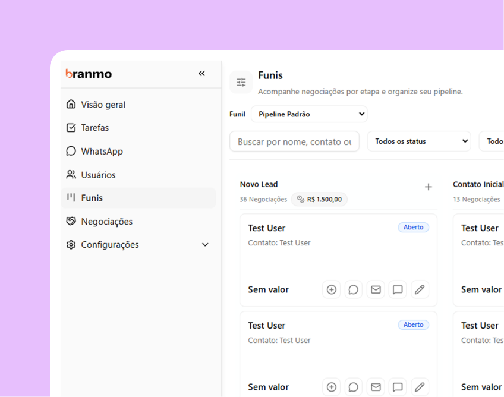
Task: Expand the Configurações submenu
Action: (205, 245)
